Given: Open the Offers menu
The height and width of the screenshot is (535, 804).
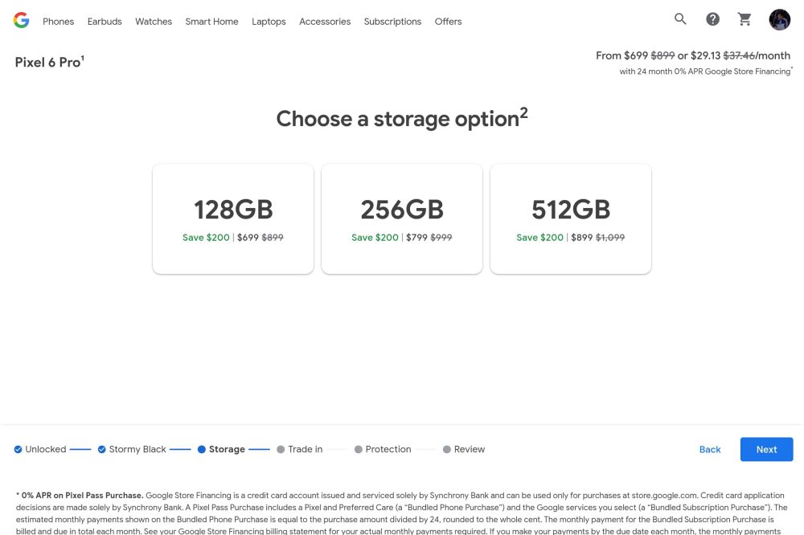Looking at the screenshot, I should [448, 22].
